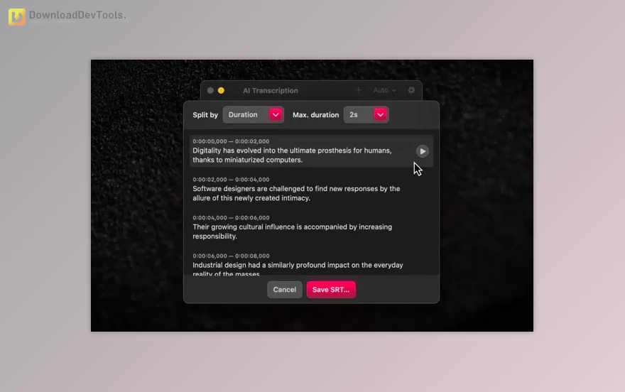The height and width of the screenshot is (392, 625).
Task: Click the gray close window dot
Action: click(x=210, y=90)
